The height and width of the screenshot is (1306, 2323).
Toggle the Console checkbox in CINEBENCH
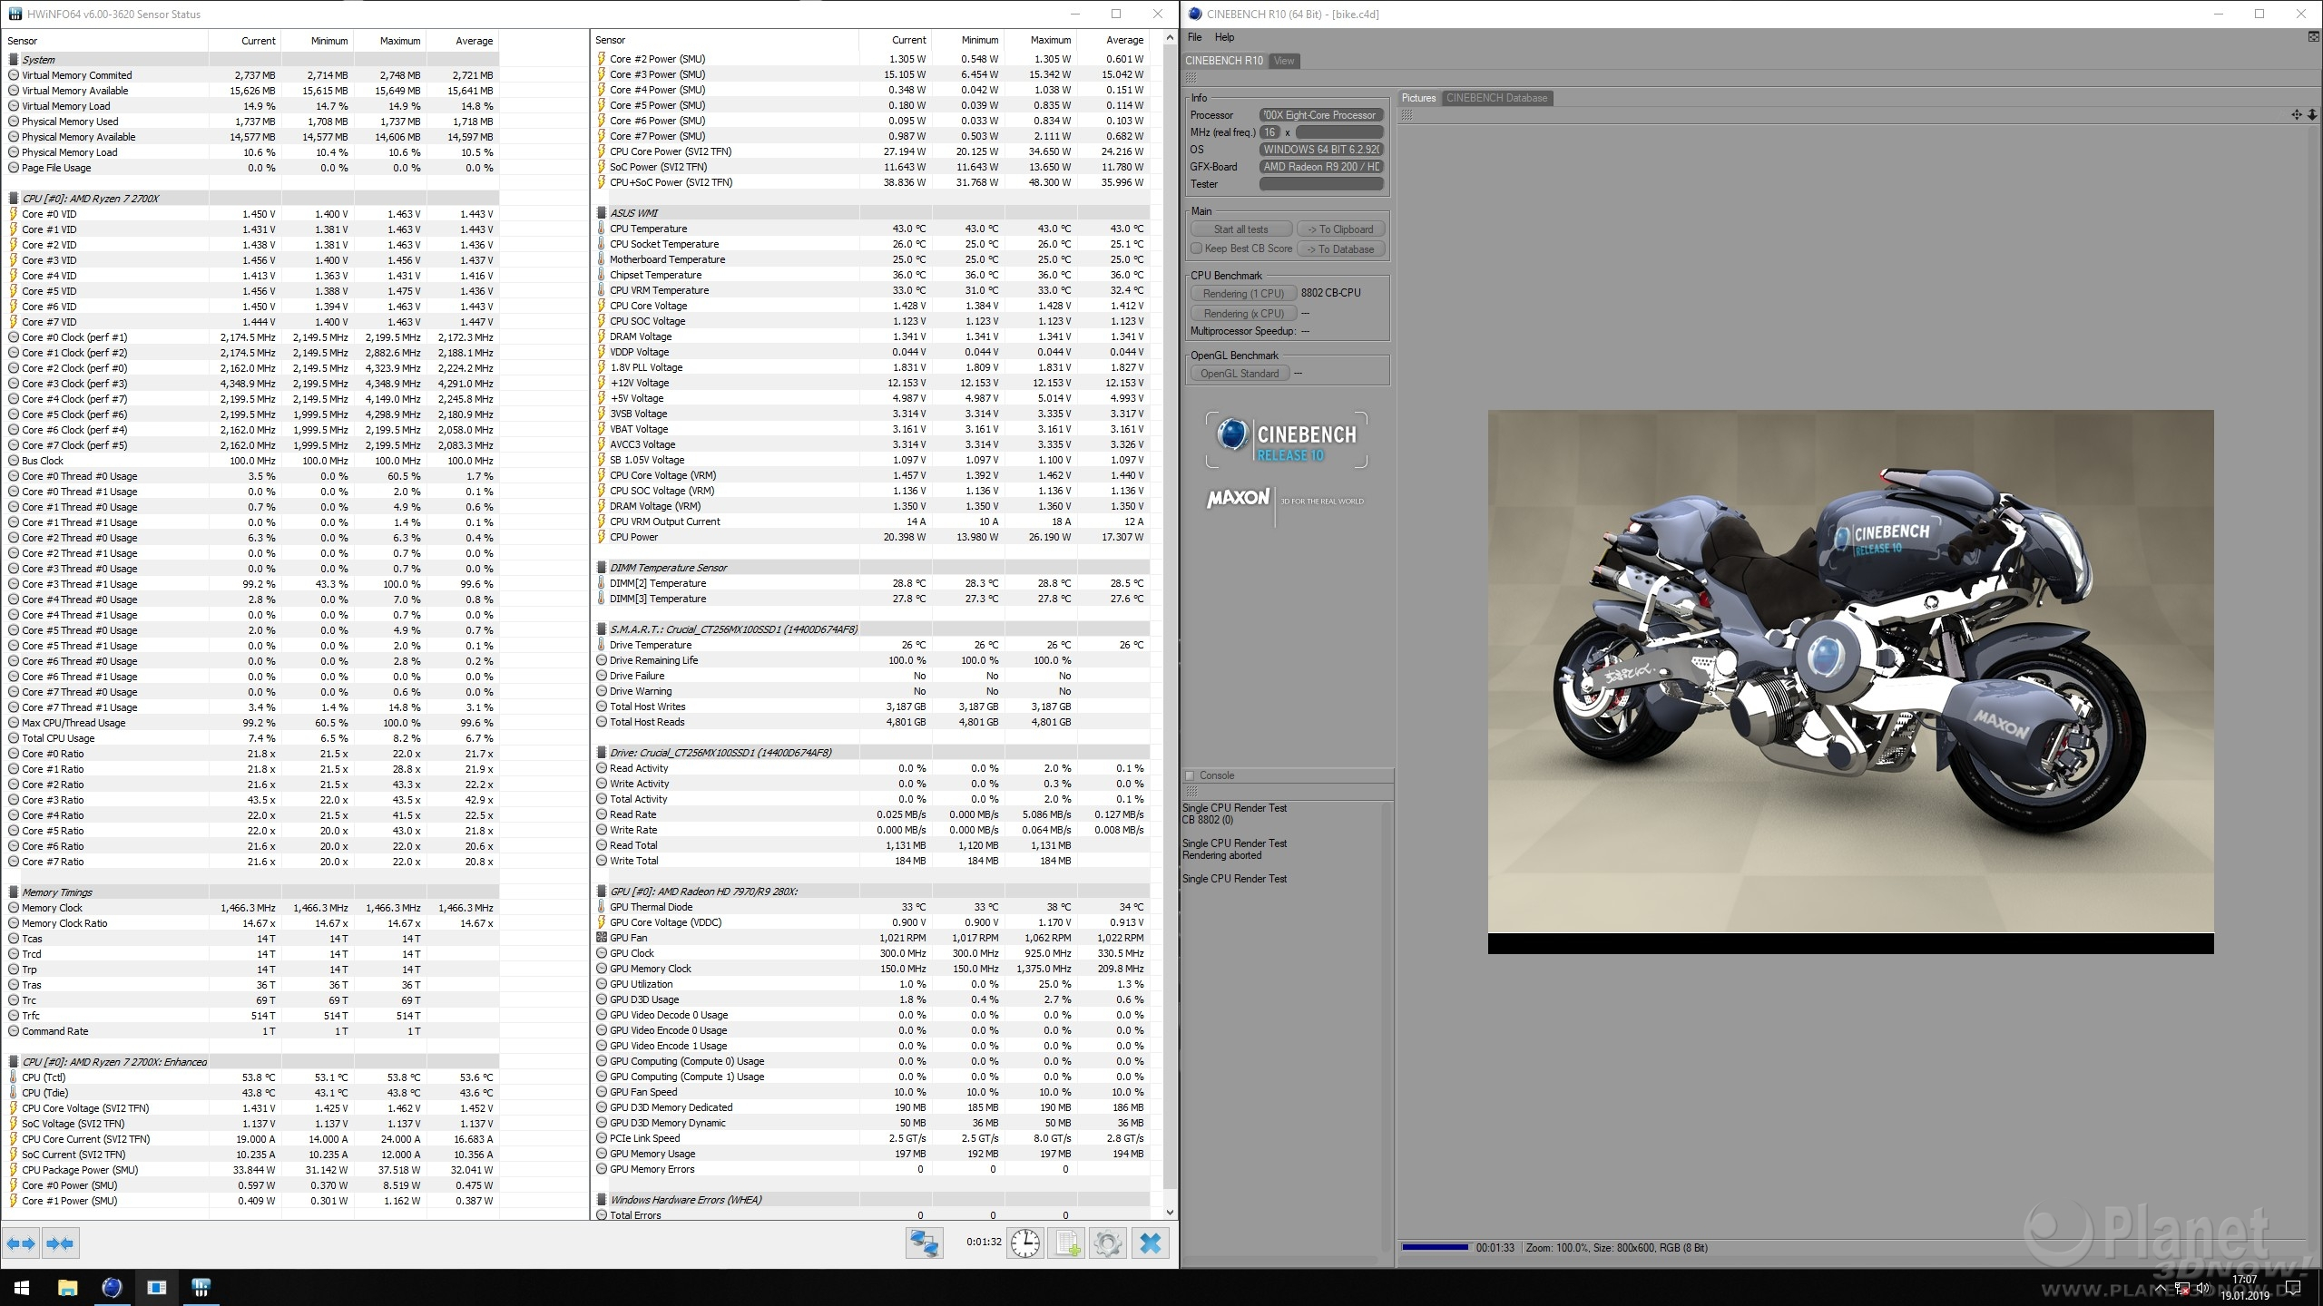click(x=1190, y=775)
